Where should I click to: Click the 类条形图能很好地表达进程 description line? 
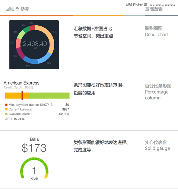click(x=101, y=143)
